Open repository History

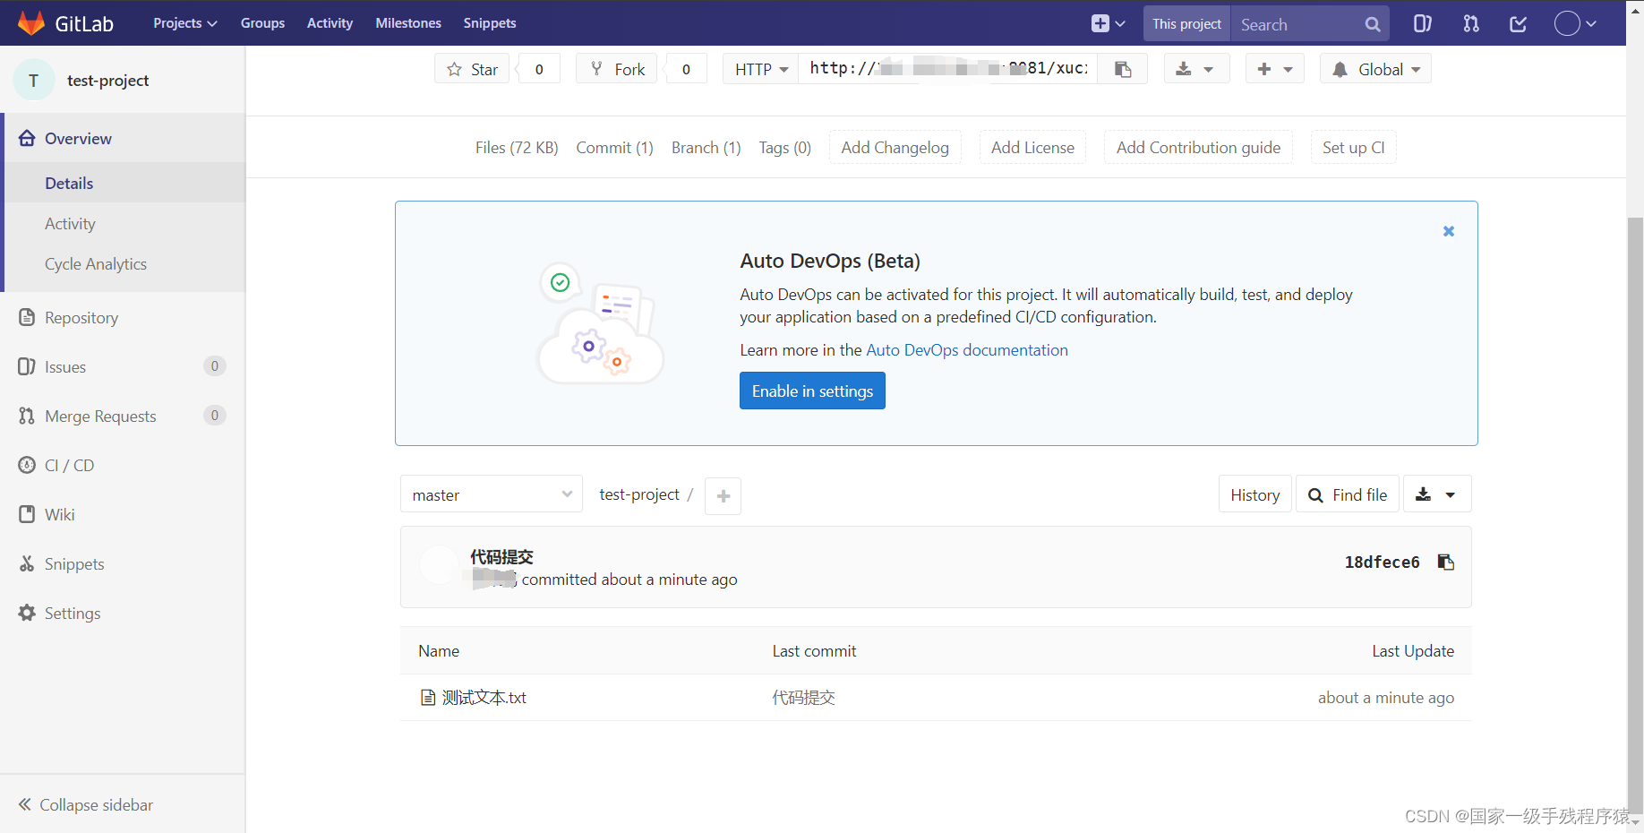coord(1254,494)
